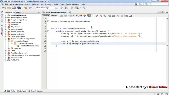Click Shift Line Left icon

coord(110,16)
